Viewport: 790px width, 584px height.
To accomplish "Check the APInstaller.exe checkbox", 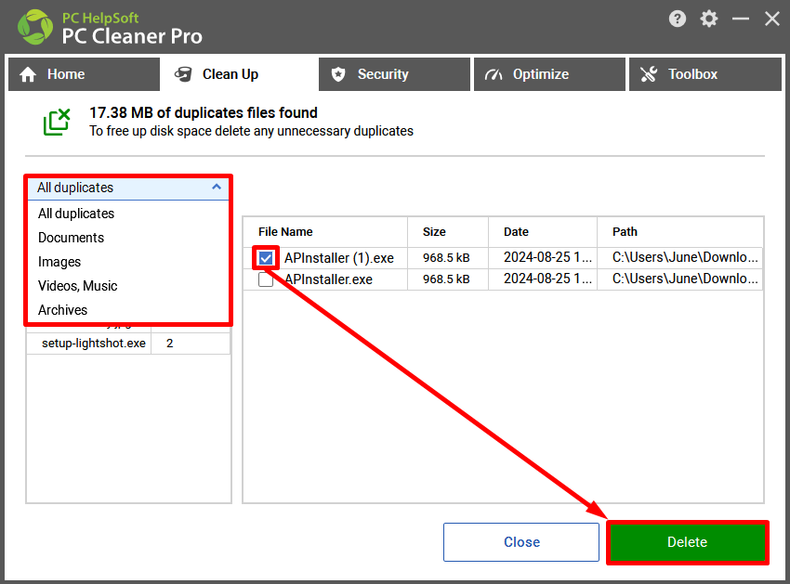I will click(266, 279).
